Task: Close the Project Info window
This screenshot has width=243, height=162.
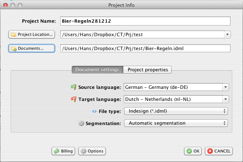Action: point(5,5)
